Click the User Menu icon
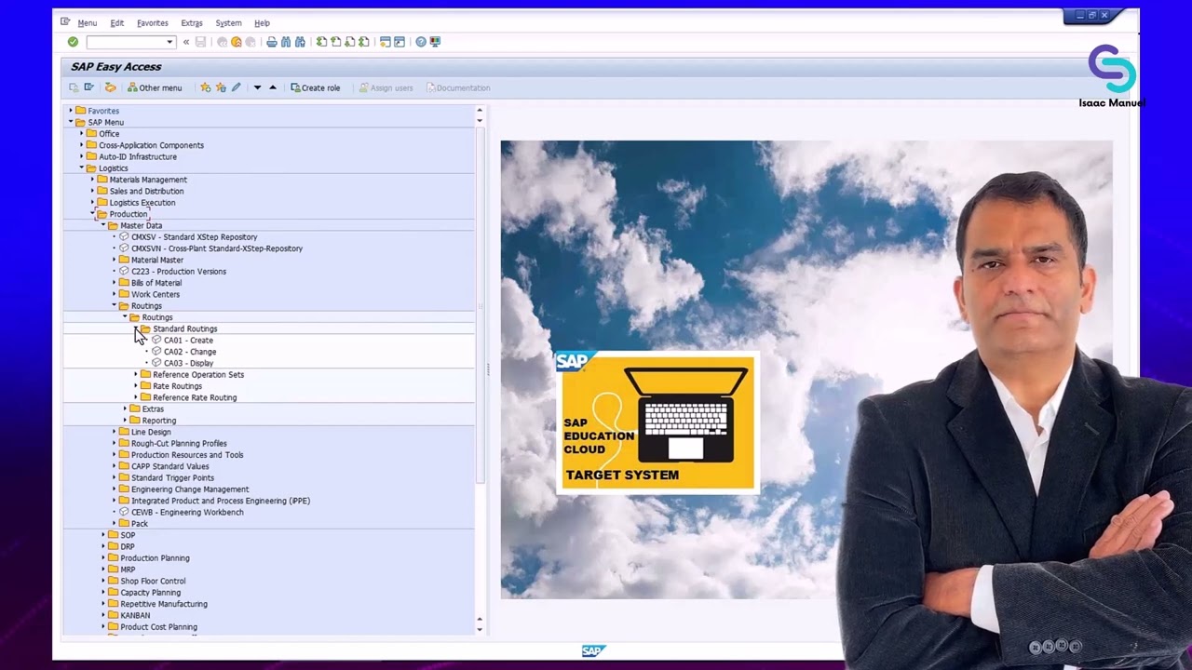This screenshot has width=1192, height=670. pos(74,87)
